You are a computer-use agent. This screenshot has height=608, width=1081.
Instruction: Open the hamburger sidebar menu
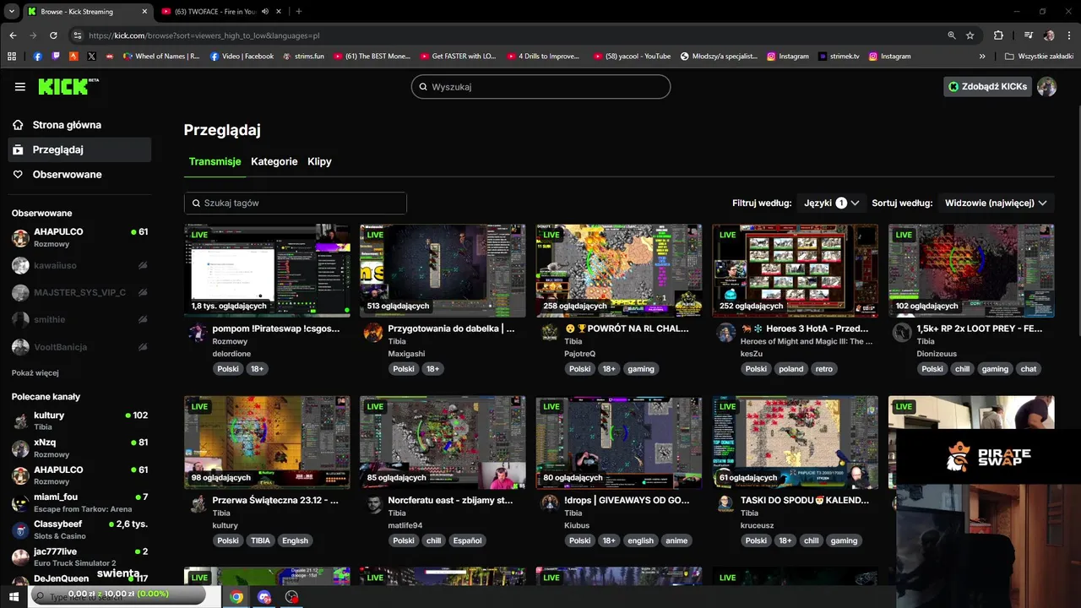(20, 87)
